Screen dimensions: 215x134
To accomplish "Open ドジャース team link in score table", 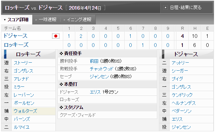I will [x=15, y=36].
